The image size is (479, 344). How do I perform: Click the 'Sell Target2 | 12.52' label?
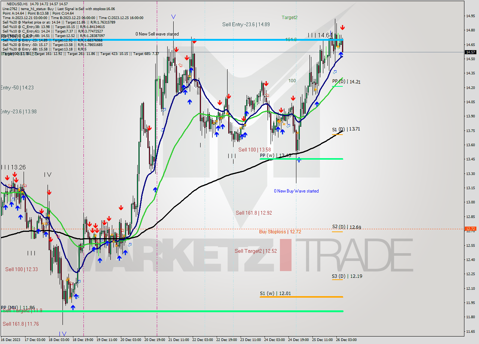coord(256,251)
